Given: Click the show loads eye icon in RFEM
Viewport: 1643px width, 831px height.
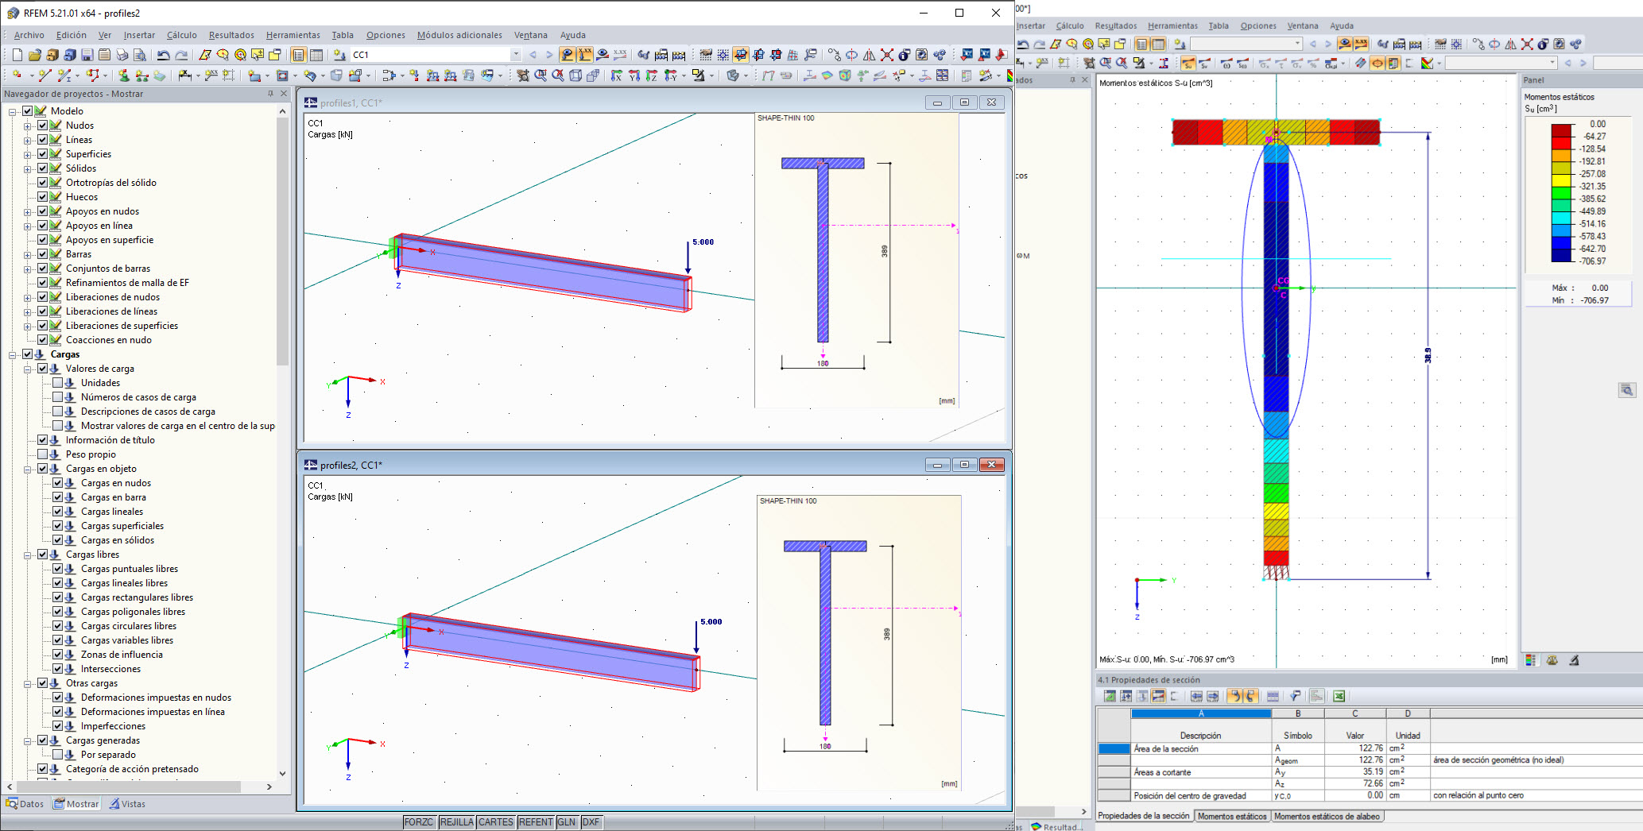Looking at the screenshot, I should pos(568,55).
